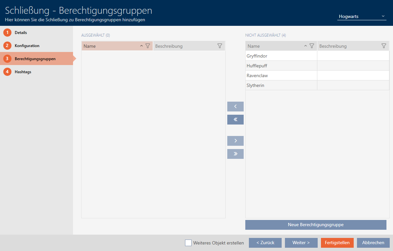This screenshot has height=251, width=393.
Task: Open the Hashtags step
Action: pyautogui.click(x=23, y=72)
